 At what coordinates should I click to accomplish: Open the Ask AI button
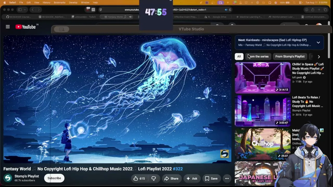(x=192, y=178)
